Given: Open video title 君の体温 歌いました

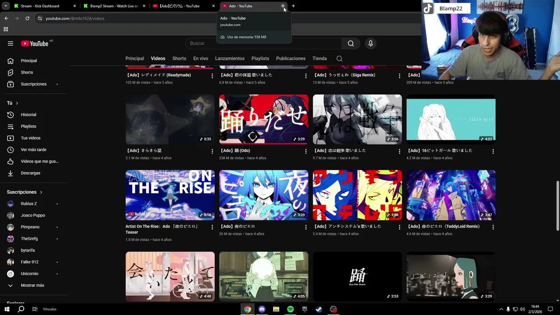Looking at the screenshot, I should tap(246, 75).
